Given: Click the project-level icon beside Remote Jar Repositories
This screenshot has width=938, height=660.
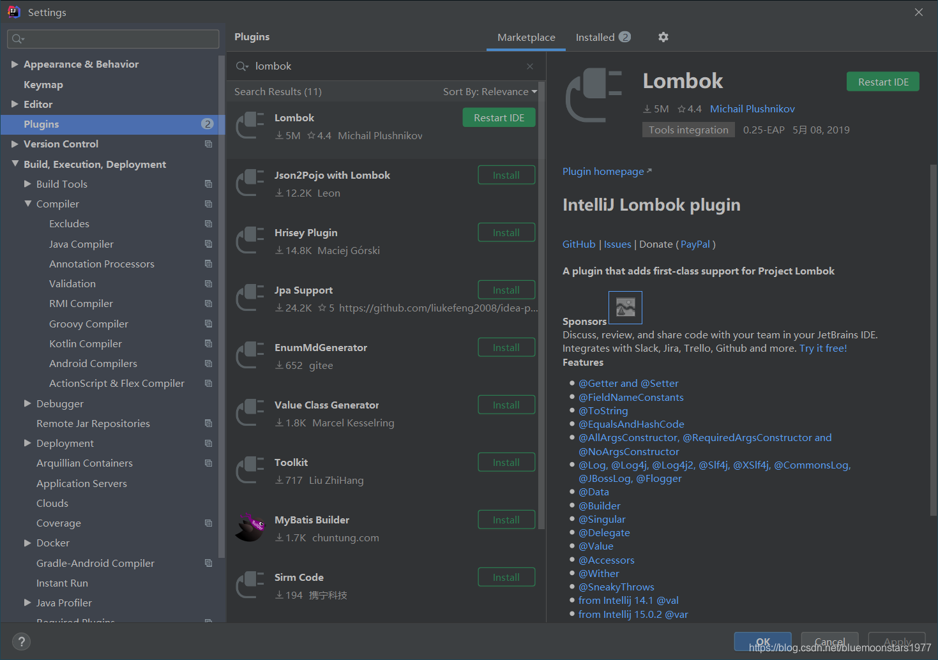Looking at the screenshot, I should click(x=208, y=423).
